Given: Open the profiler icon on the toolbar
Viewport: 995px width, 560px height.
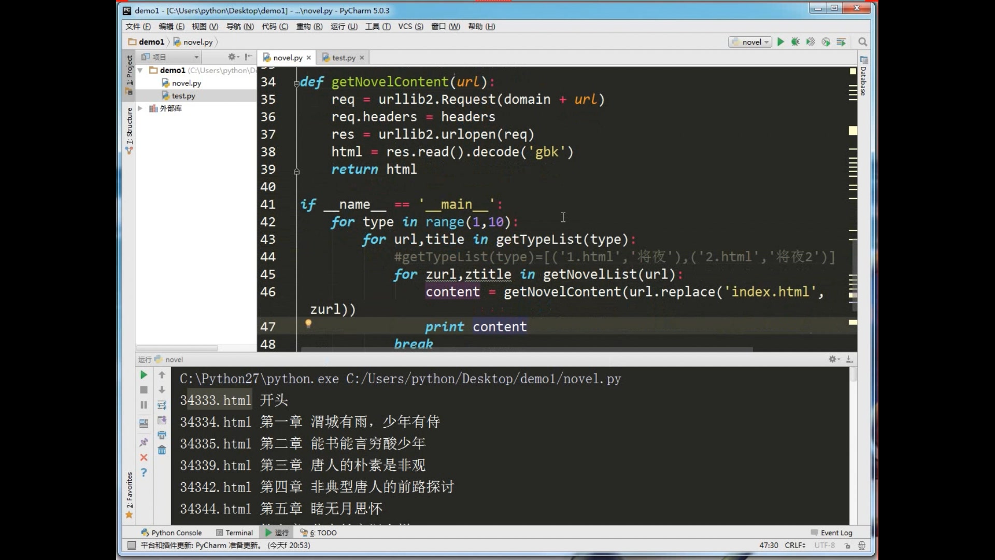Looking at the screenshot, I should click(826, 42).
